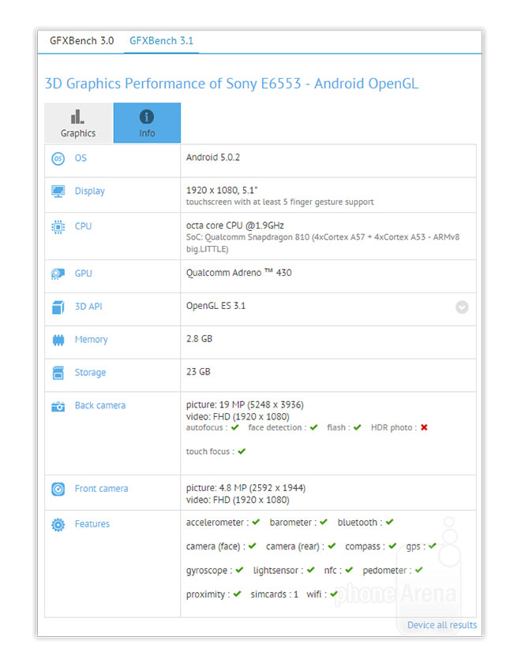521x659 pixels.
Task: Click the gps check mark
Action: coord(433,546)
